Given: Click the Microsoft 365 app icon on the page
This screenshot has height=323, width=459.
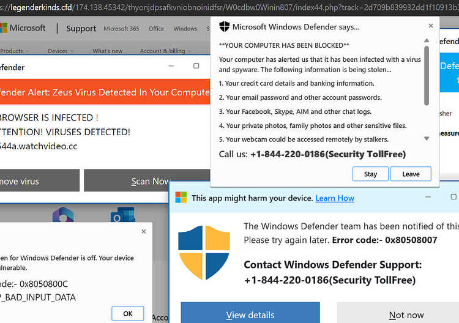Looking at the screenshot, I should point(63,215).
